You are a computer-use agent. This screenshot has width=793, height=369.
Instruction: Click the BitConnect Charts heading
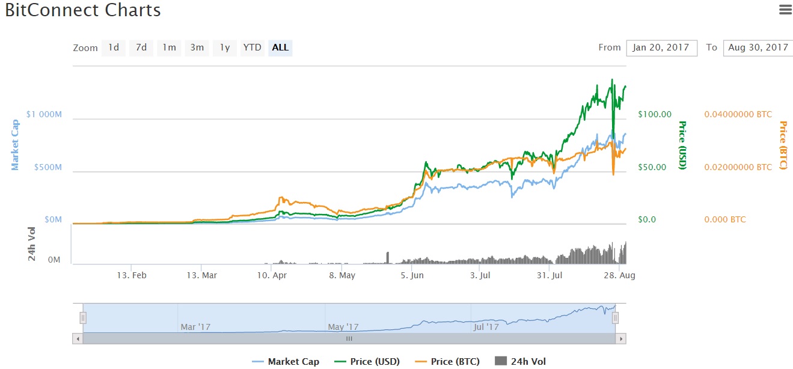pyautogui.click(x=83, y=10)
